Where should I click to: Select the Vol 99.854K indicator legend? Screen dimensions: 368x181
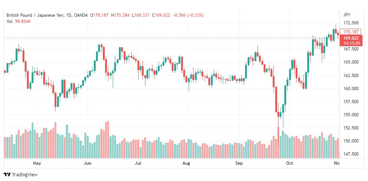pos(19,21)
